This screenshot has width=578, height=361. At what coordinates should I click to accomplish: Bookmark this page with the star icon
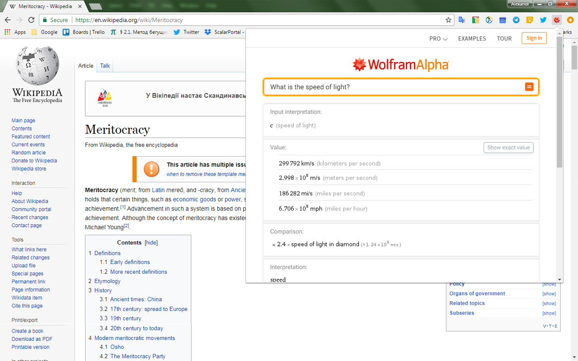coord(448,20)
